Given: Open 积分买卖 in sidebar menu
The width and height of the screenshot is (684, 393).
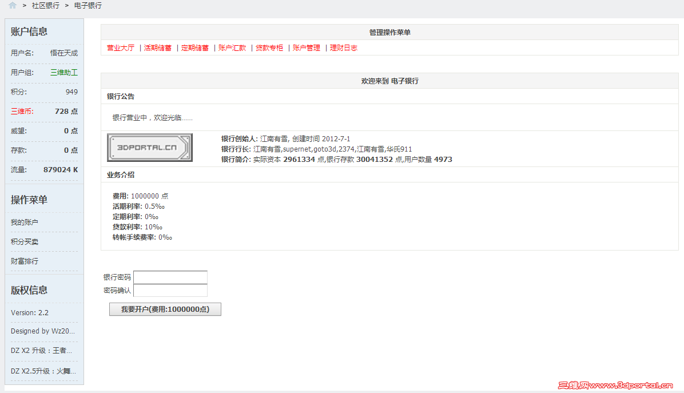Looking at the screenshot, I should point(25,241).
